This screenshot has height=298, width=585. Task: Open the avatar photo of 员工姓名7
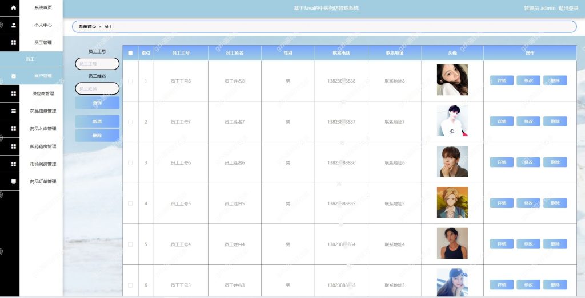pyautogui.click(x=452, y=121)
